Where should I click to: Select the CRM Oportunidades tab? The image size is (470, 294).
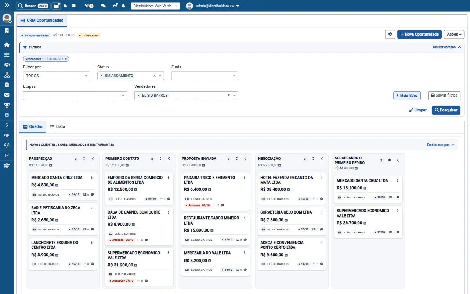[41, 21]
